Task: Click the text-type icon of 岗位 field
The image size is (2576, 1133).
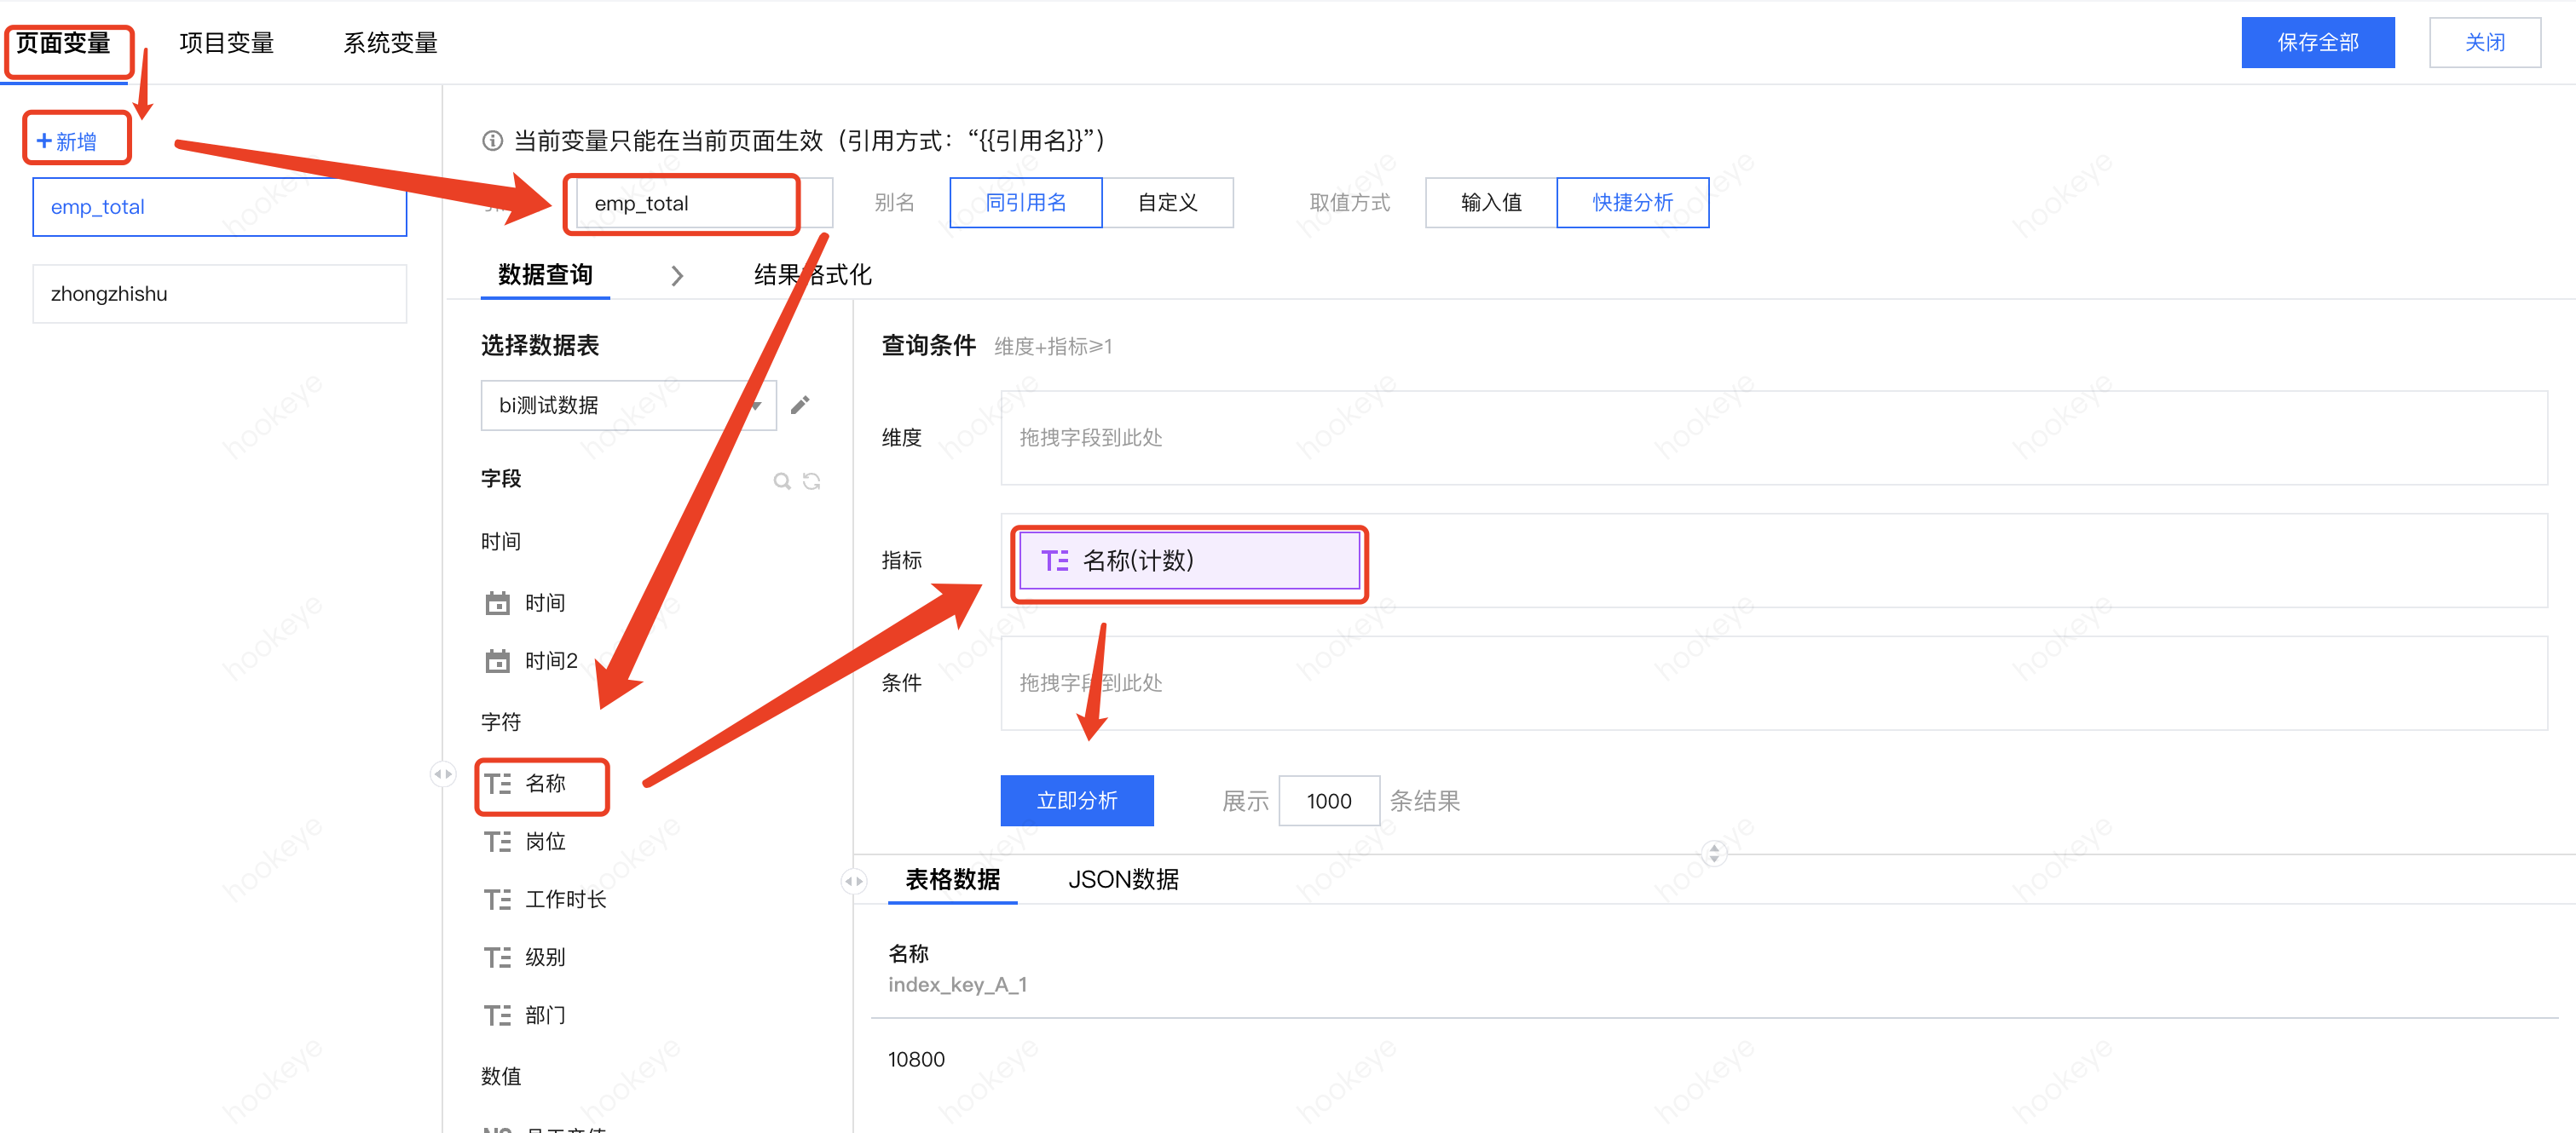Action: 497,843
